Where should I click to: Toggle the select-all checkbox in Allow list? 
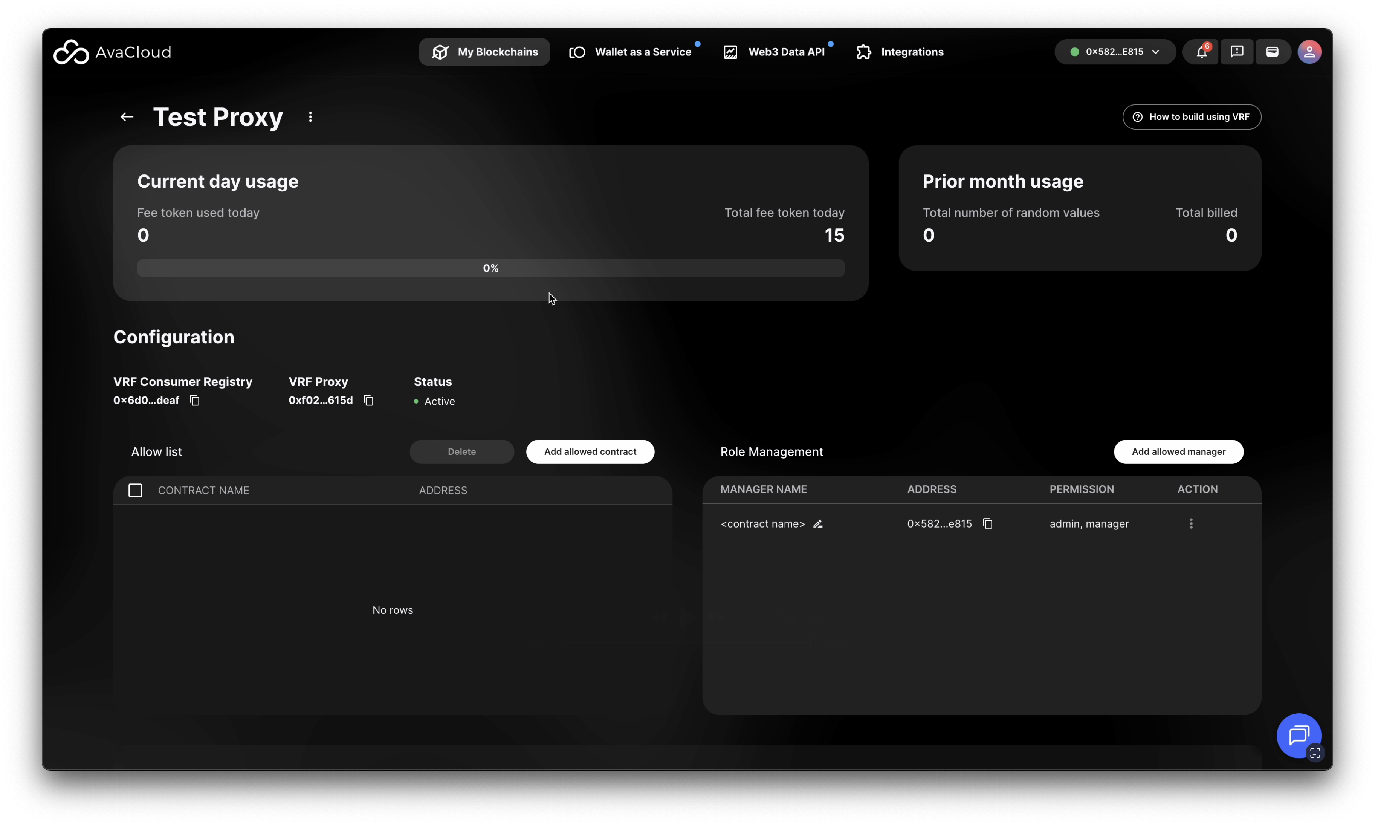pos(135,490)
